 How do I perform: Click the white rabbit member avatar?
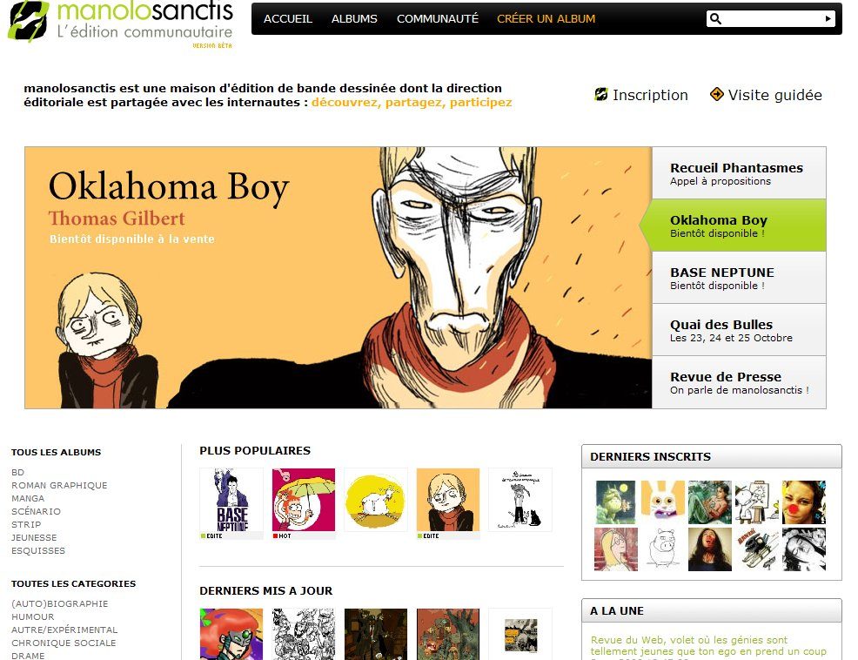663,502
